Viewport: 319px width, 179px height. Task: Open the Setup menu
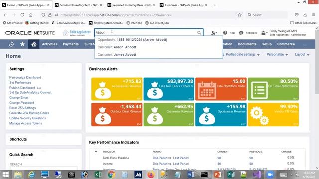pos(267,44)
